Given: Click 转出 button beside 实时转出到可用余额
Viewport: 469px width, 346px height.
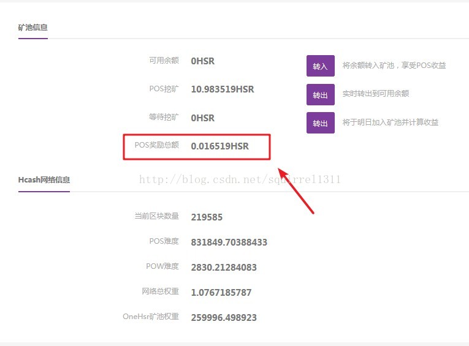Looking at the screenshot, I should click(x=321, y=95).
